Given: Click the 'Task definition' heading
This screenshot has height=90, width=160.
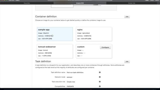Looking at the screenshot, I should click(43, 61).
